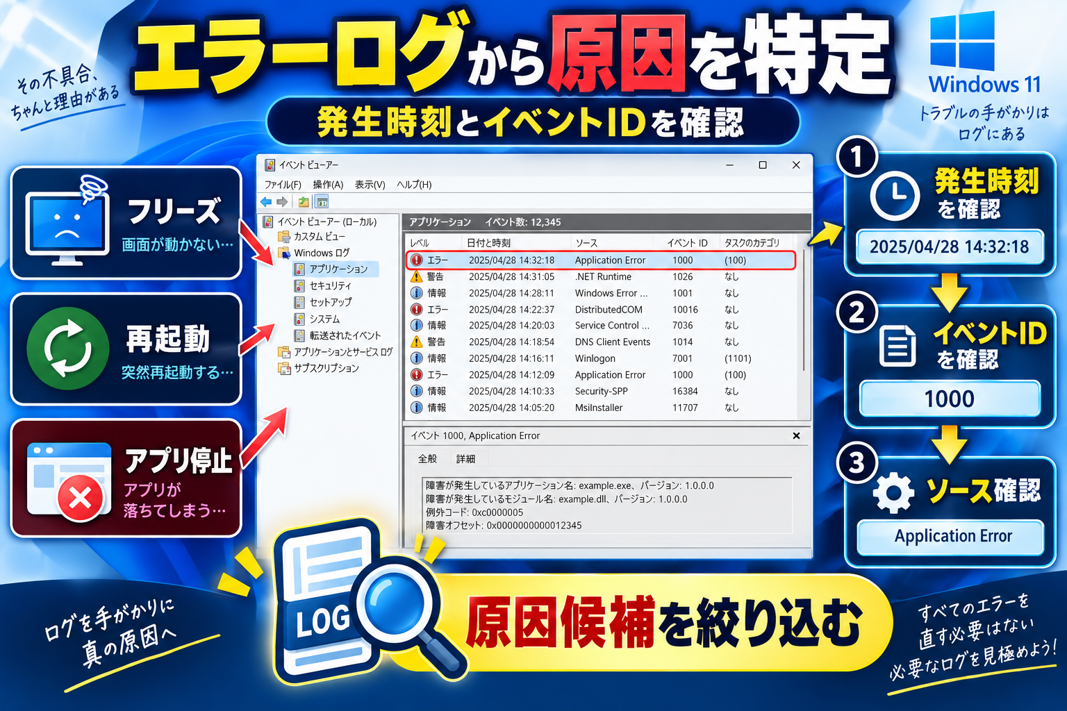Viewport: 1067px width, 711px height.
Task: Select the .NET Runtime source cell
Action: coord(603,276)
